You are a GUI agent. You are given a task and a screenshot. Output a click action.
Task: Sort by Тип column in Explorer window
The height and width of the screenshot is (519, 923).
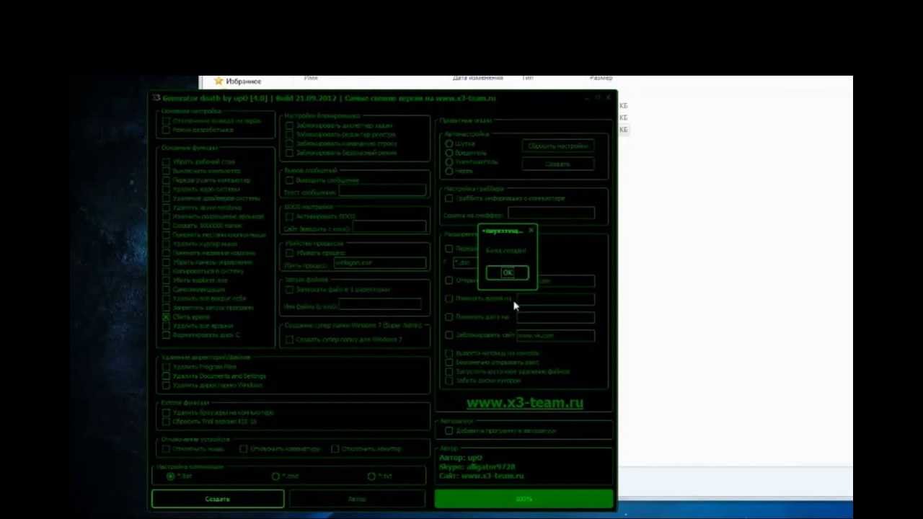528,78
